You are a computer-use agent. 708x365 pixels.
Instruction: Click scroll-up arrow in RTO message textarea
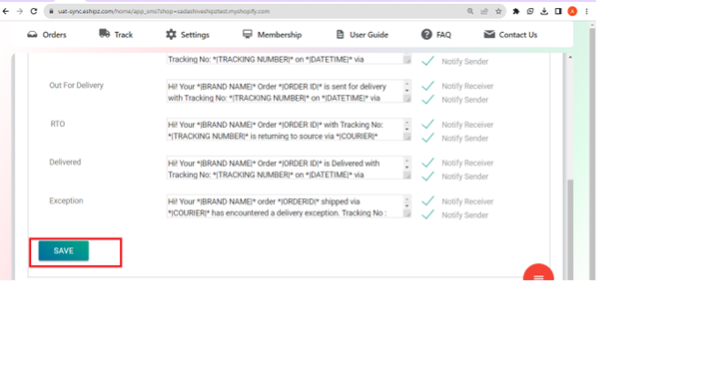point(406,122)
